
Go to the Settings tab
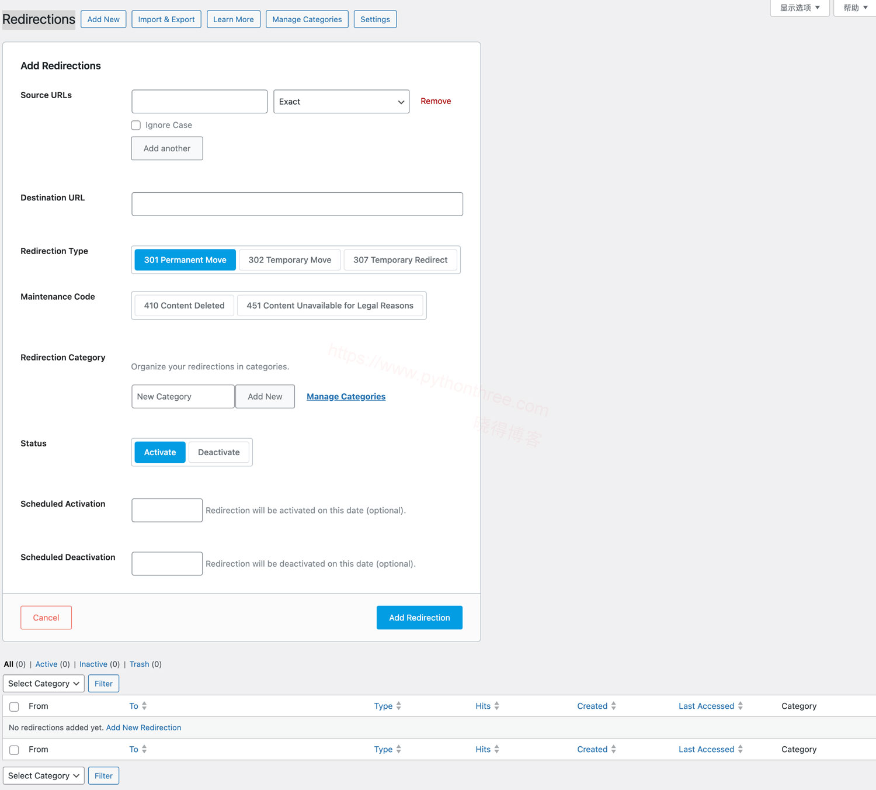[x=375, y=19]
